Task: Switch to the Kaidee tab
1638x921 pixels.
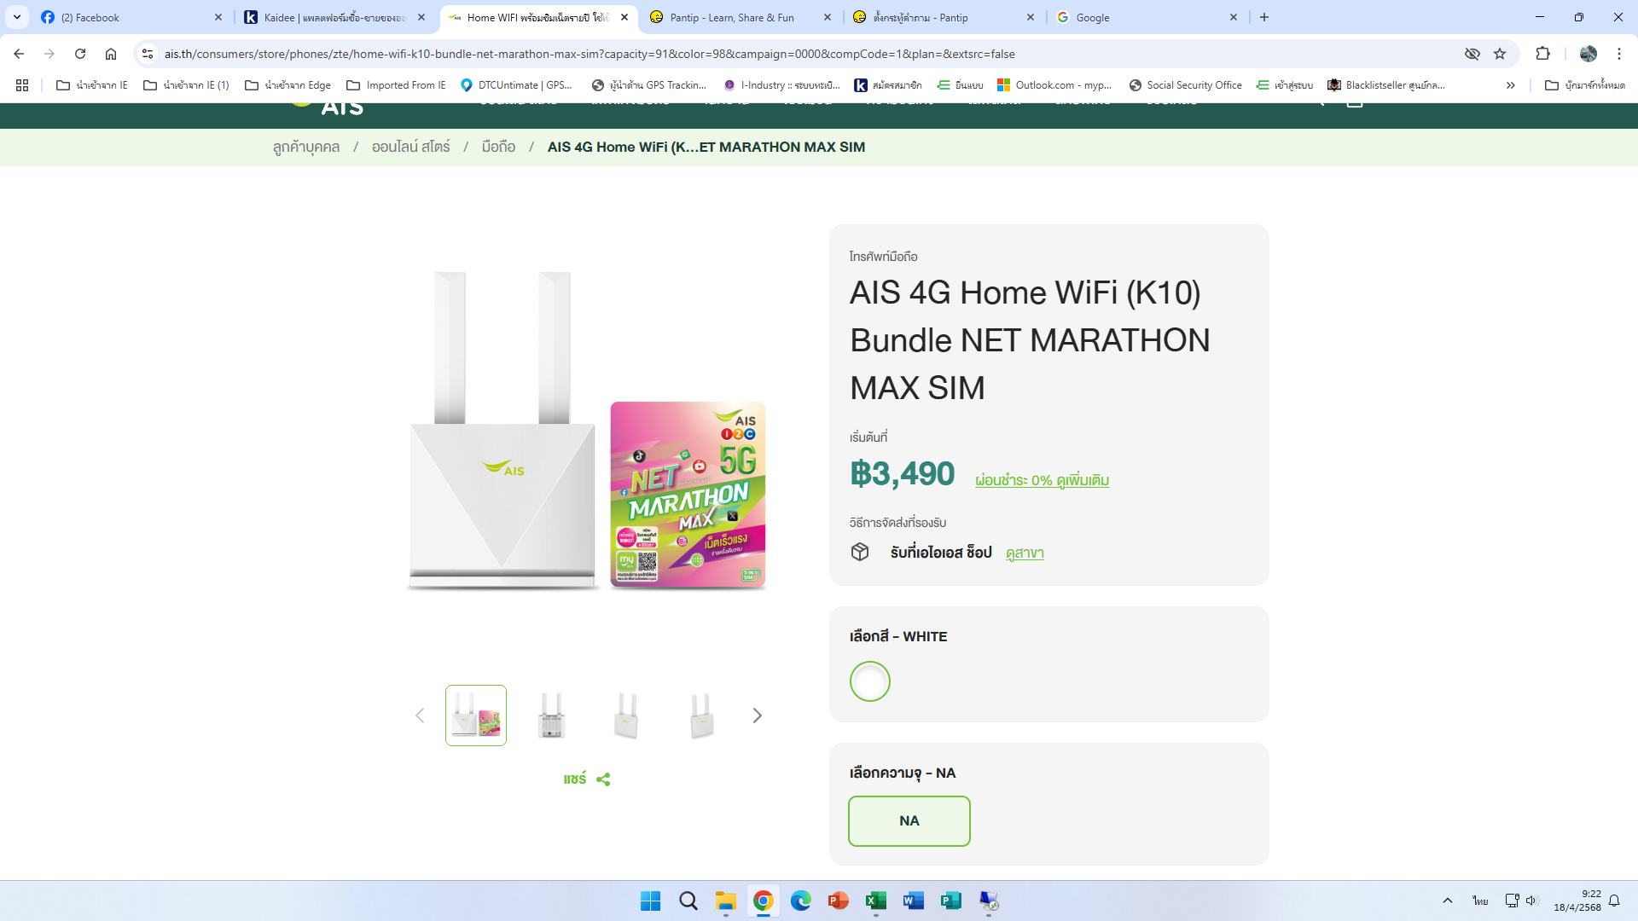Action: pyautogui.click(x=335, y=17)
